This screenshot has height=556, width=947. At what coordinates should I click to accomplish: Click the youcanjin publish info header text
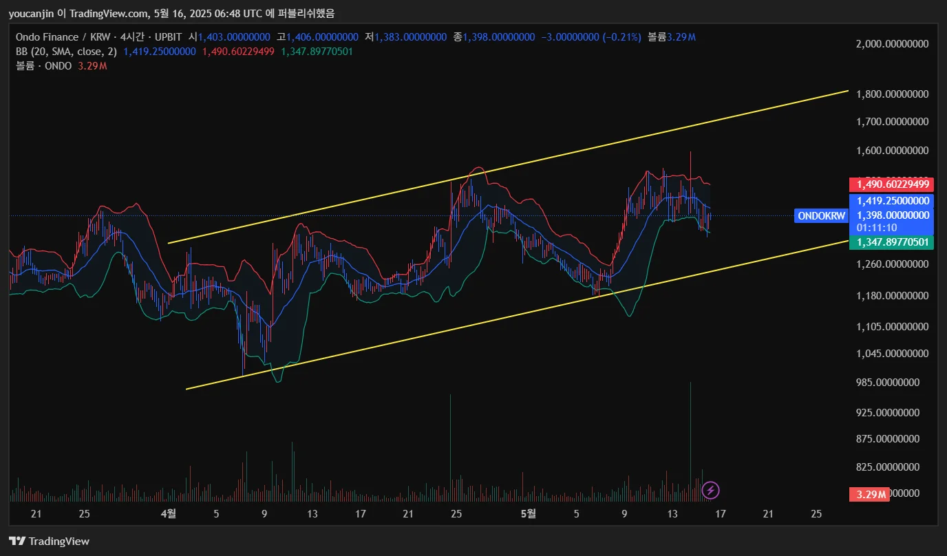(171, 14)
